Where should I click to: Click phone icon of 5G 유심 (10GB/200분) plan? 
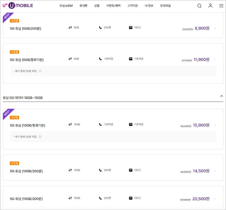click(100, 170)
